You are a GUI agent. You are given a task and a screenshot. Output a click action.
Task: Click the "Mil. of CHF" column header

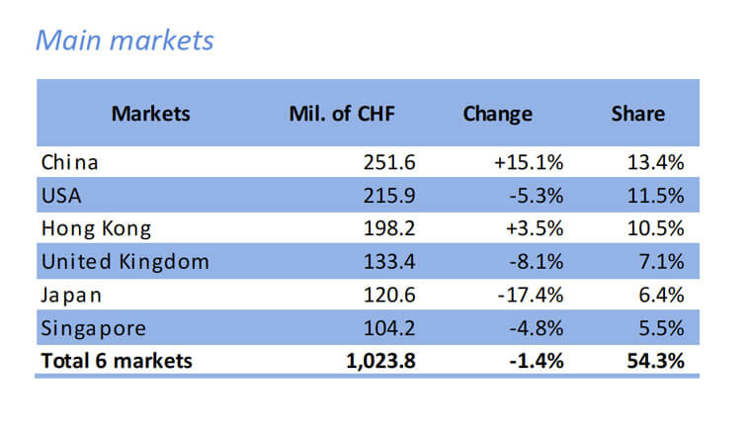pos(341,113)
